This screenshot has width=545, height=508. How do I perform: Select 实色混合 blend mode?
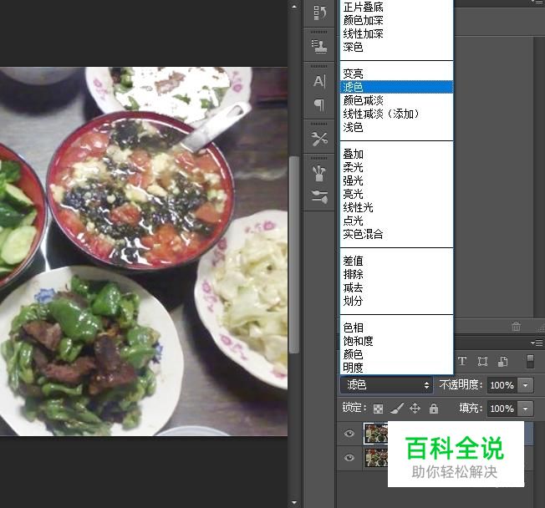(x=396, y=234)
